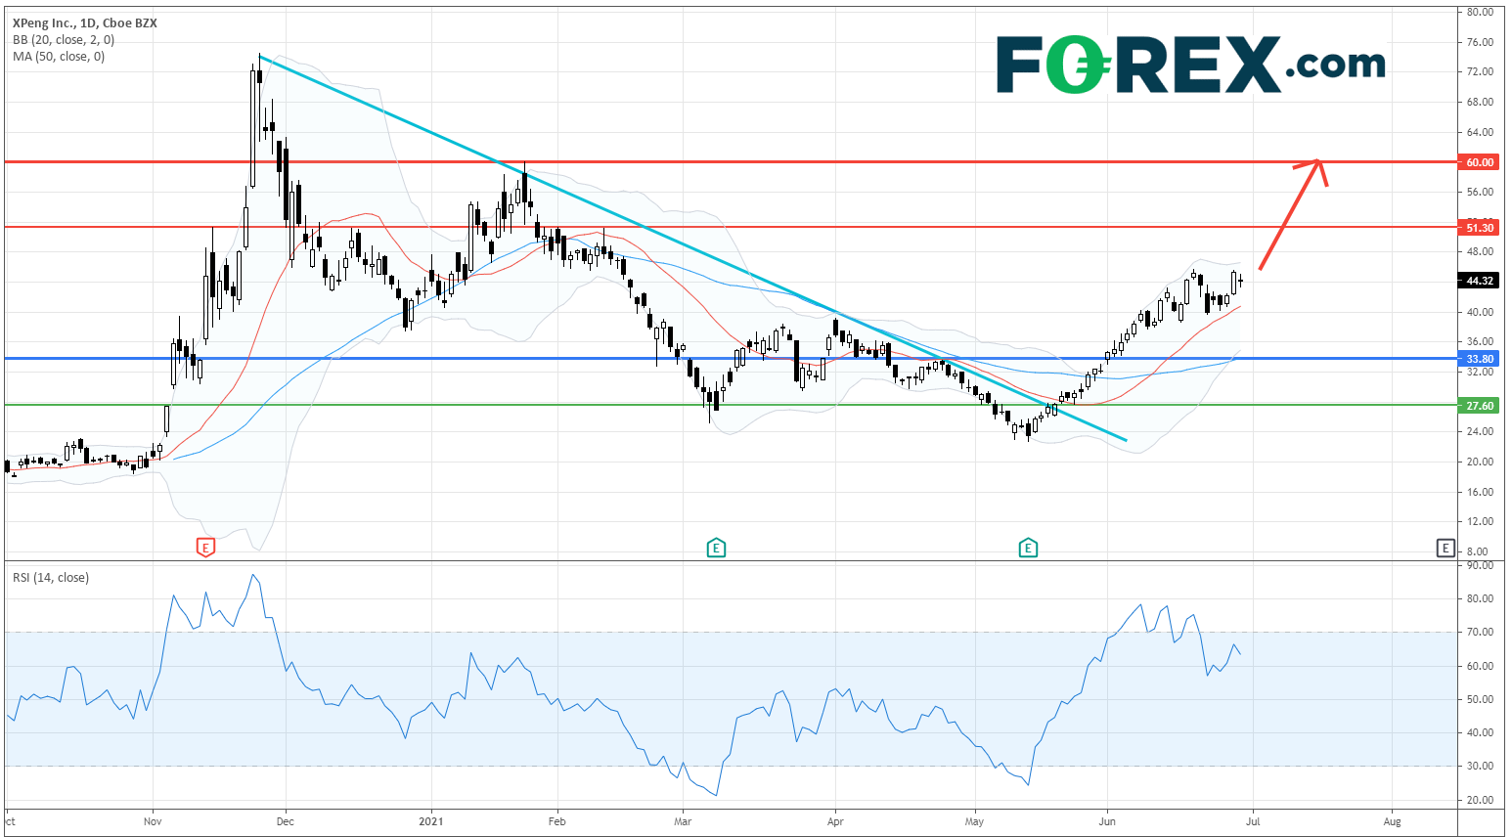The width and height of the screenshot is (1512, 837).
Task: Click the Aug label on the time axis
Action: coord(1392,821)
